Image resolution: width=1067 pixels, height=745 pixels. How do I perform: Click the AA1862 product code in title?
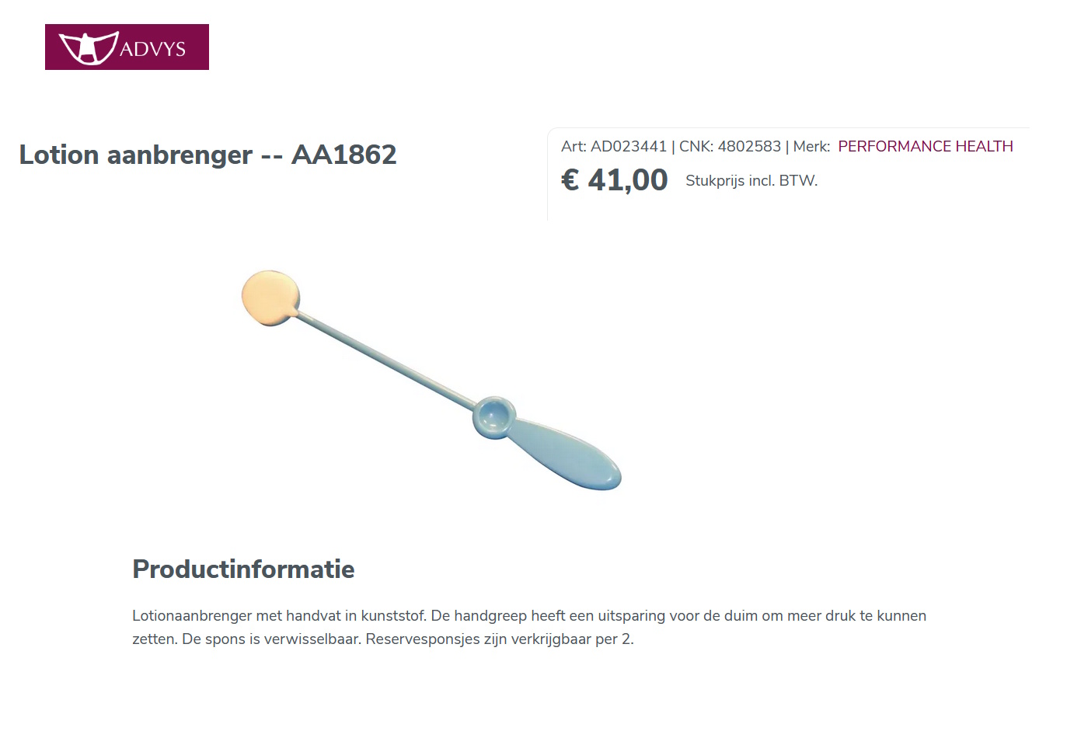(343, 155)
